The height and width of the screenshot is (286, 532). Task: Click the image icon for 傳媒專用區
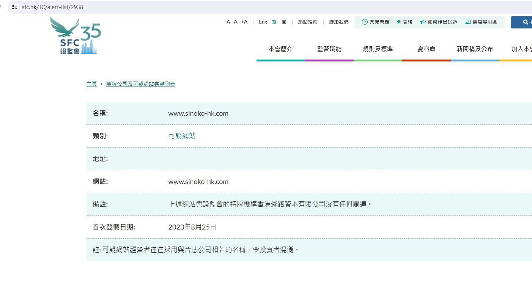point(467,22)
